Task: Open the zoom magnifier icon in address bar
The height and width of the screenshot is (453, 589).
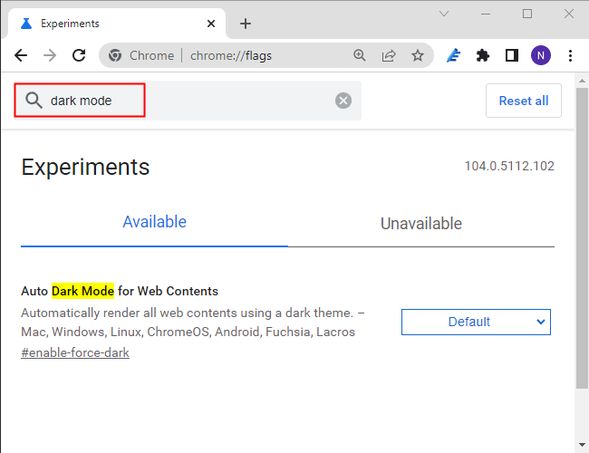Action: point(360,55)
